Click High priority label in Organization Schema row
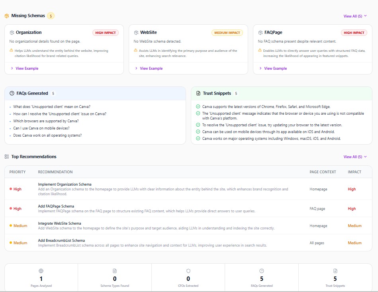The width and height of the screenshot is (378, 292). tap(16, 189)
